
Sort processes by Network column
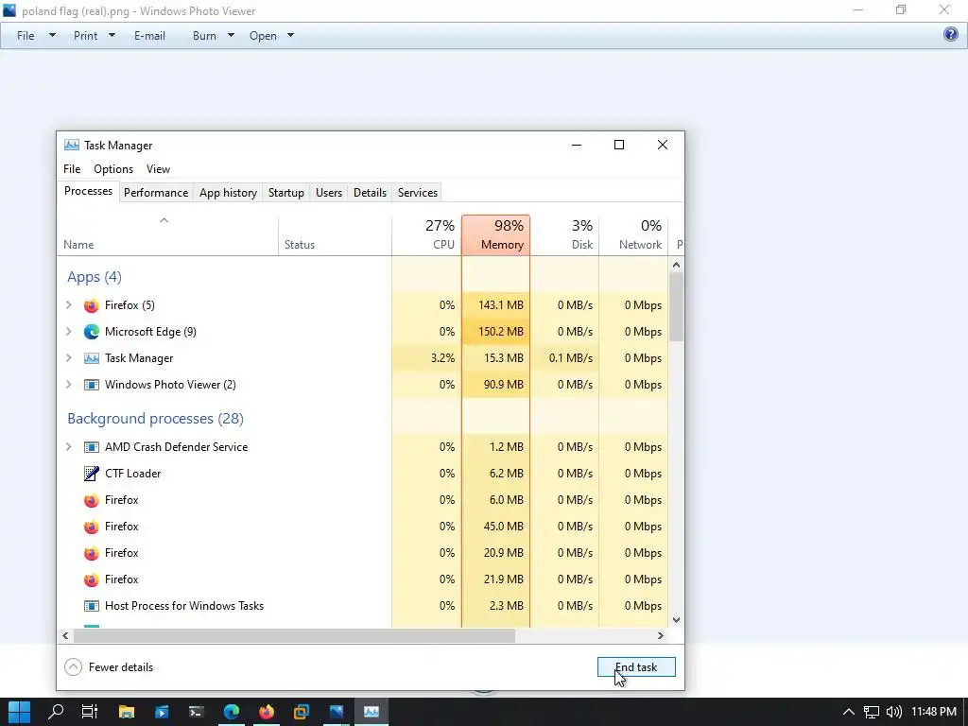633,235
